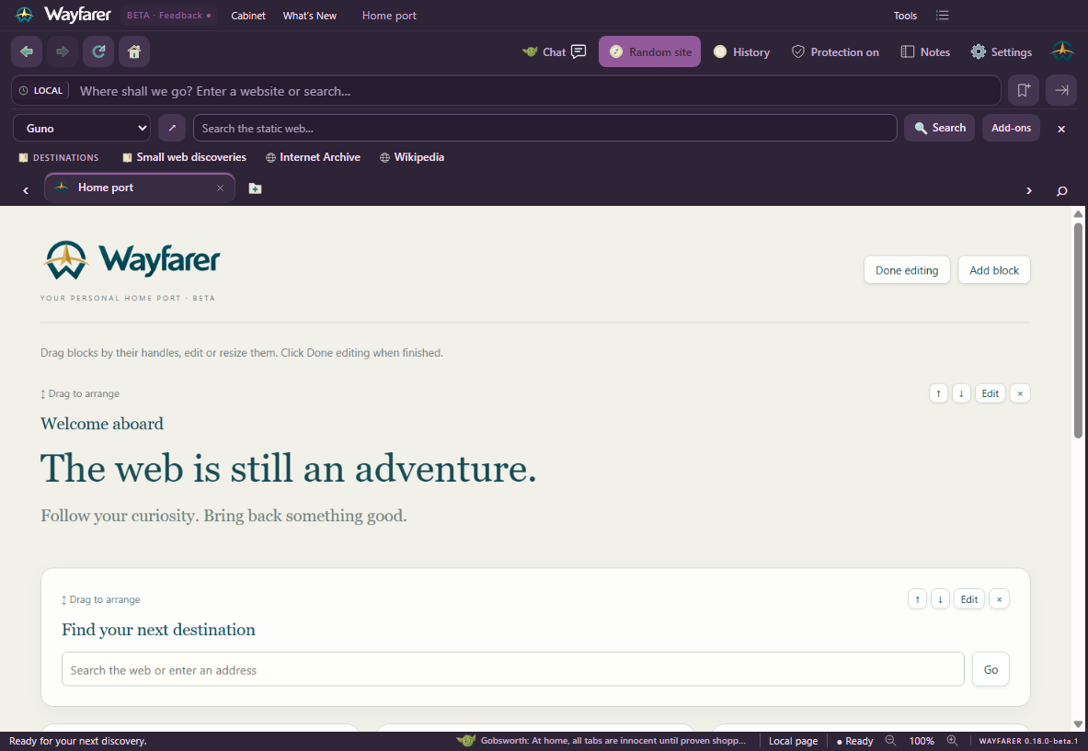Click the WAYFARER 0.18.0-beta.1 version label

pyautogui.click(x=1027, y=741)
